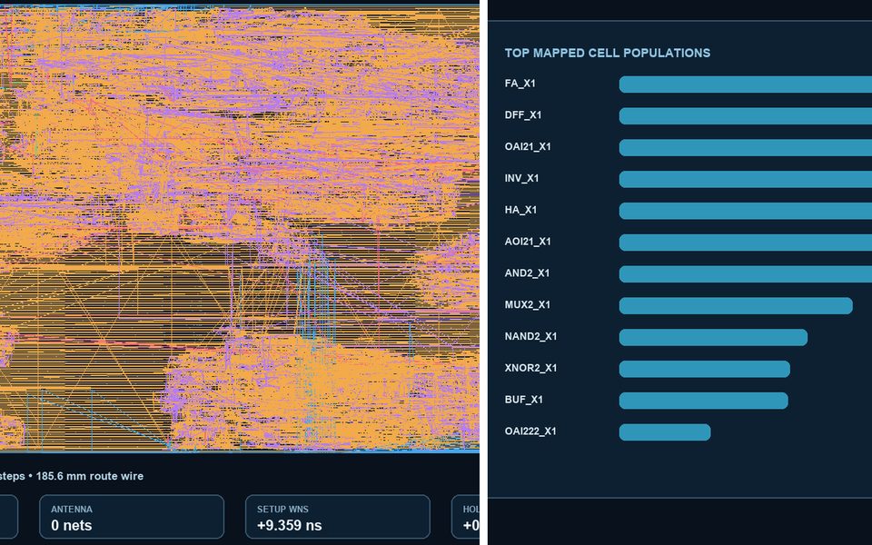Image resolution: width=872 pixels, height=545 pixels.
Task: Click the BUF_X1 population bar
Action: (x=703, y=401)
